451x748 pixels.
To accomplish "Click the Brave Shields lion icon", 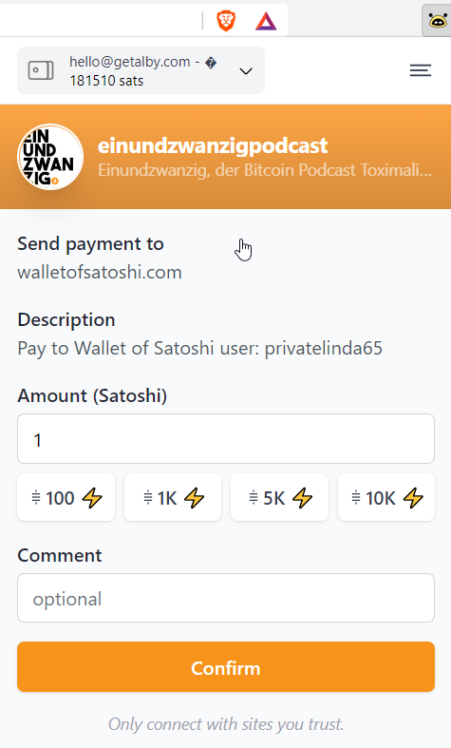I will coord(226,21).
